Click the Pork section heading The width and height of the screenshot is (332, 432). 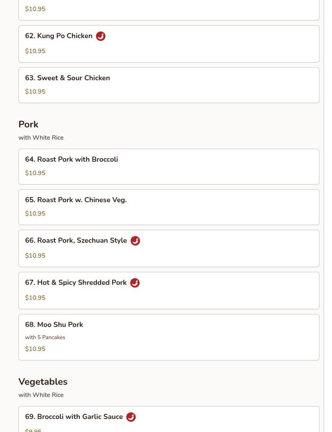28,124
